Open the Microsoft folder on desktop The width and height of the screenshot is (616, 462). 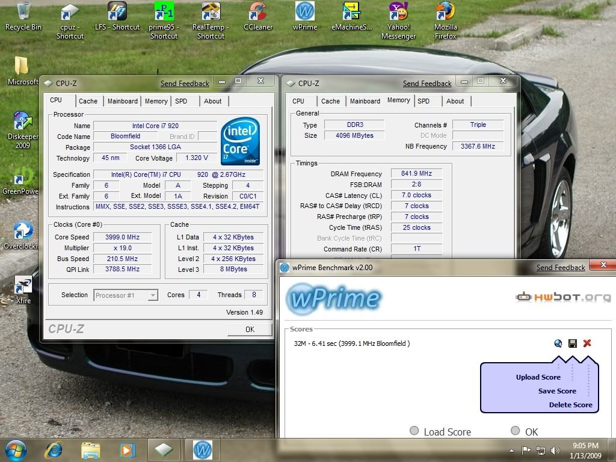pos(22,71)
